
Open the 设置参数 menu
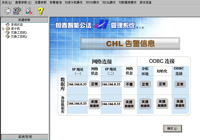40,2
